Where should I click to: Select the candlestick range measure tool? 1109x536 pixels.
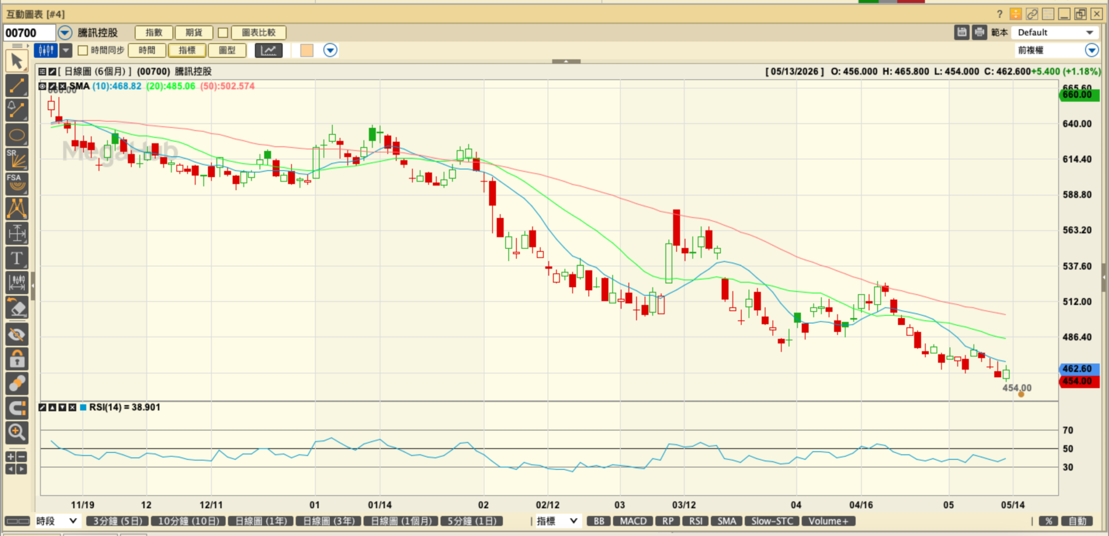(16, 283)
